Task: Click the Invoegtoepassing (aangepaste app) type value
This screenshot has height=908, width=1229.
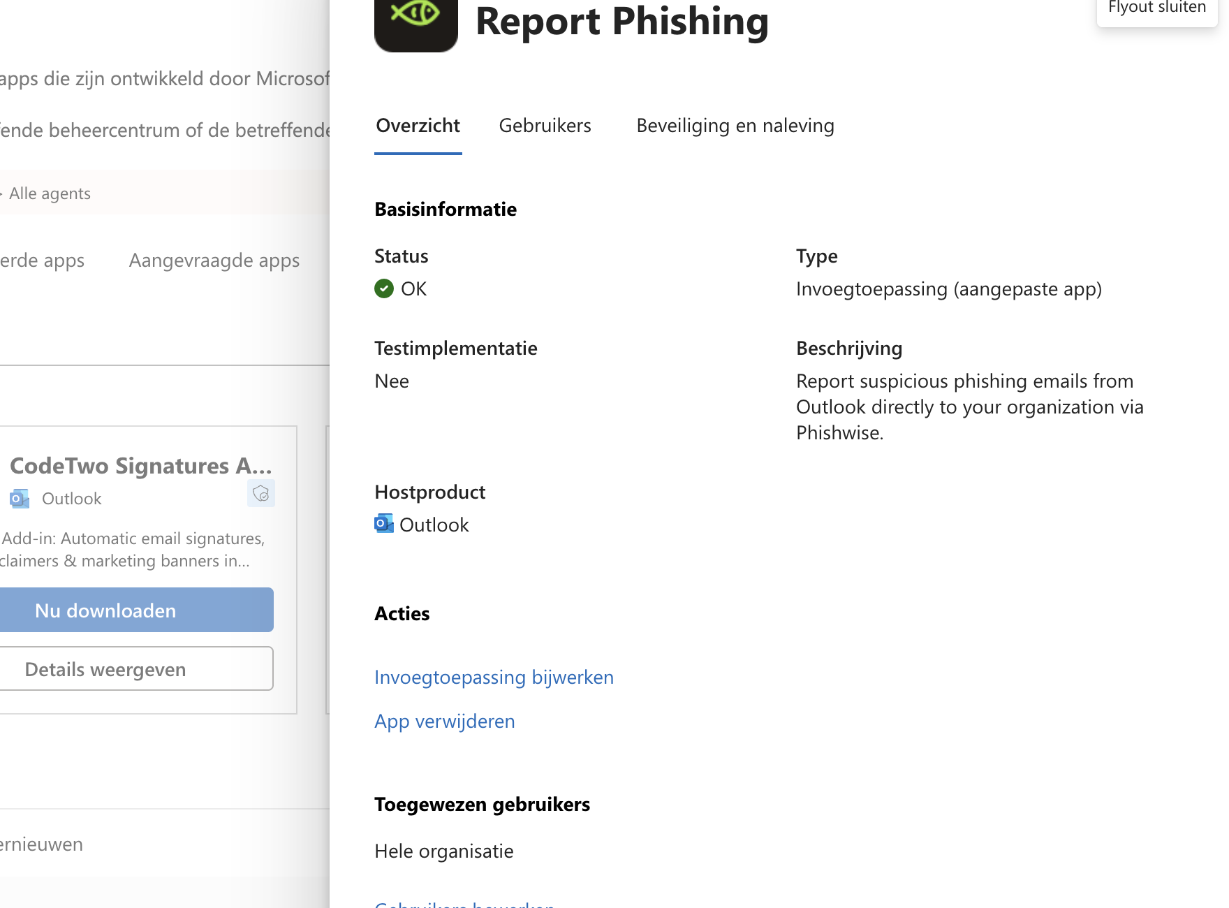Action: tap(949, 289)
